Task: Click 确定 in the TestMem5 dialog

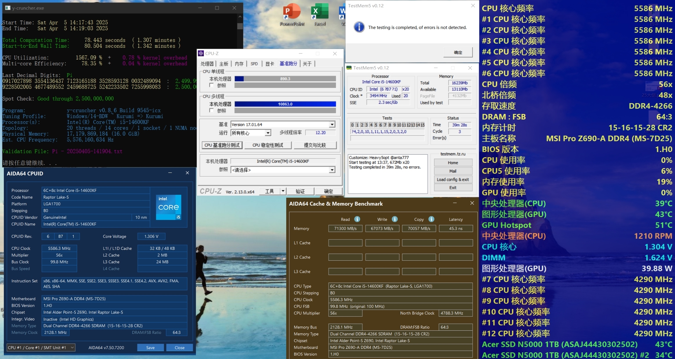Action: click(458, 52)
